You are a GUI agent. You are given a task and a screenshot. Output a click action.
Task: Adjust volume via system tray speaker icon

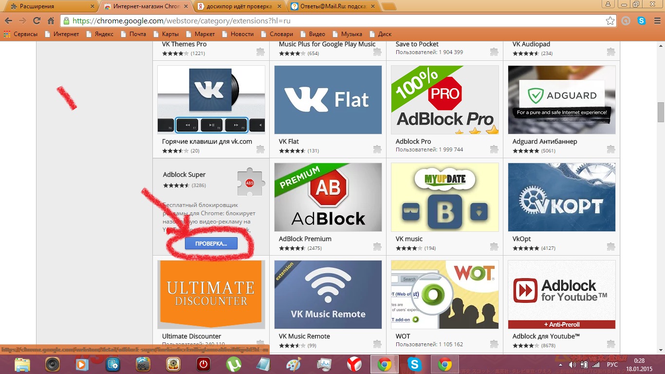click(x=572, y=365)
